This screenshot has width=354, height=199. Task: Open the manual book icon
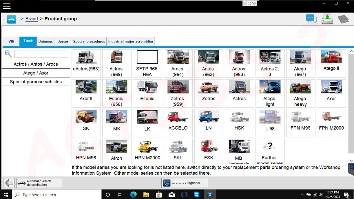click(x=343, y=19)
